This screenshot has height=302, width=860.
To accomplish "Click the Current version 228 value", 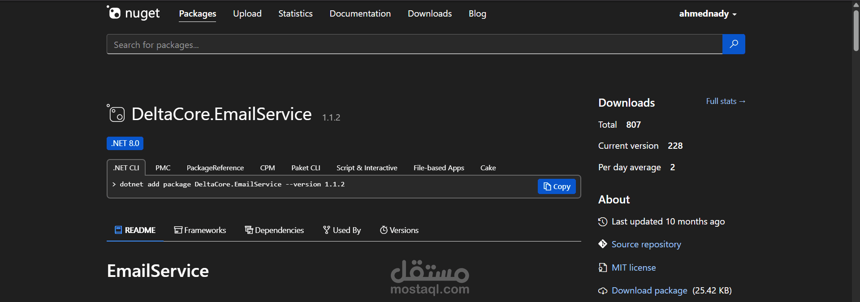I will coord(675,146).
